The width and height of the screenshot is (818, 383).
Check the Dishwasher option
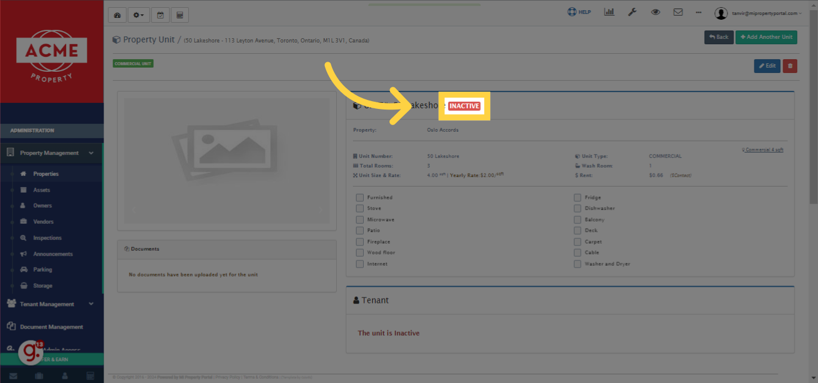coord(577,208)
